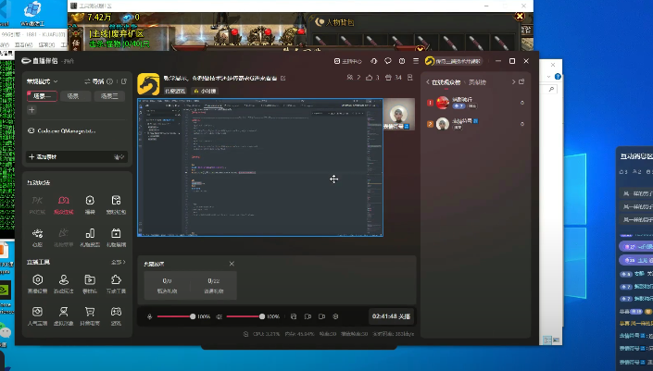The height and width of the screenshot is (371, 653).
Task: Close the 任务 stats panel with X
Action: tap(232, 264)
